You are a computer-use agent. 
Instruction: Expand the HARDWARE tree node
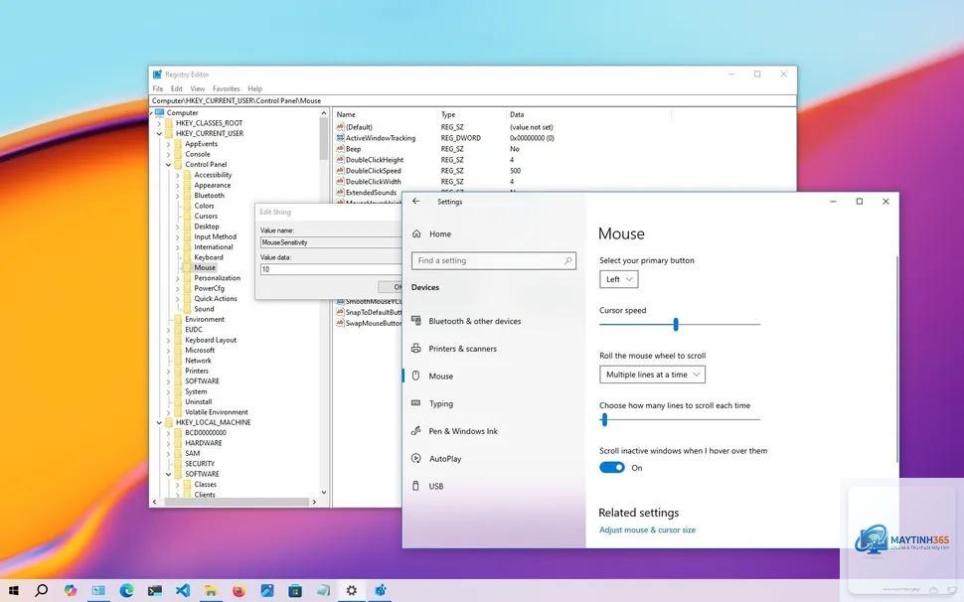pyautogui.click(x=169, y=443)
